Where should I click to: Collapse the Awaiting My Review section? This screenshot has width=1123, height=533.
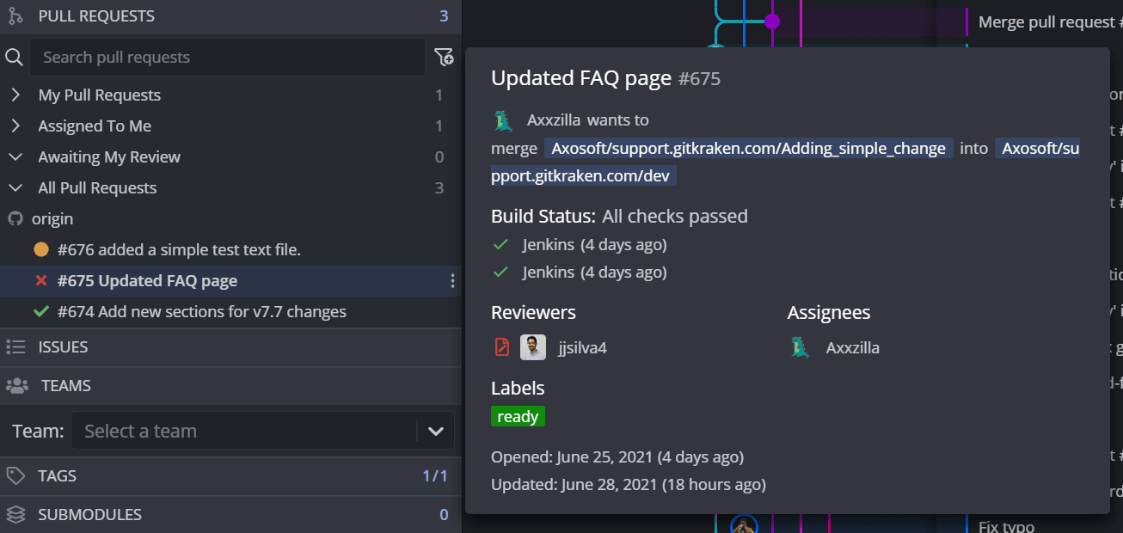click(x=16, y=156)
